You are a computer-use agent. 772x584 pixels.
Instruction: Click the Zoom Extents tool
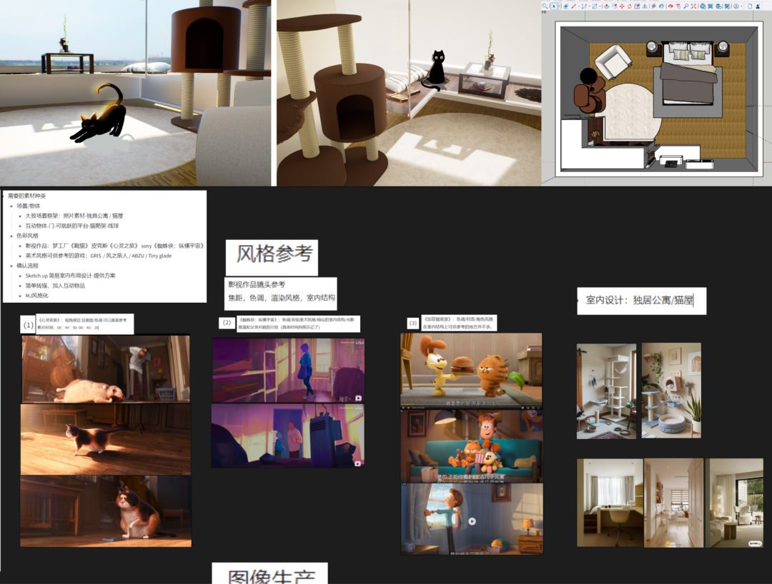click(693, 6)
